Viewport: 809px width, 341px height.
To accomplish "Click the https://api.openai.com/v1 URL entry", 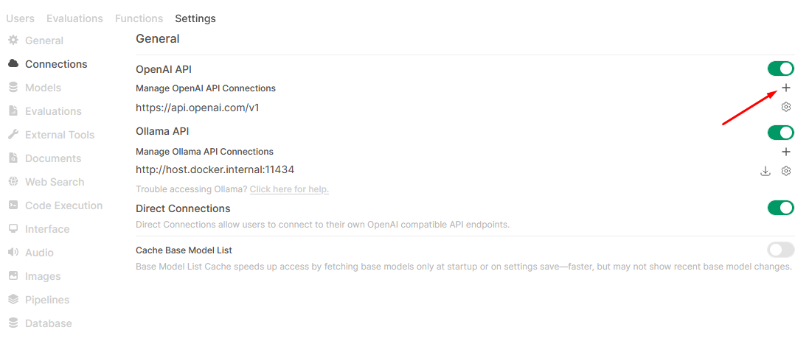I will click(198, 108).
